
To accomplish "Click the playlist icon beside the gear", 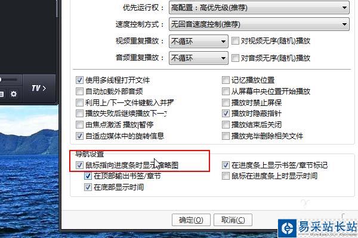I will pyautogui.click(x=2, y=94).
